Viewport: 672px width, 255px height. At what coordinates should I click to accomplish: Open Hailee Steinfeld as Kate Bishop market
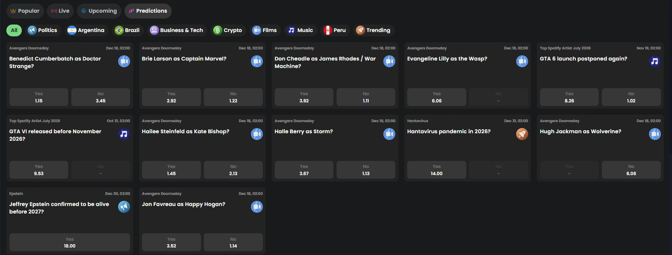(x=186, y=131)
